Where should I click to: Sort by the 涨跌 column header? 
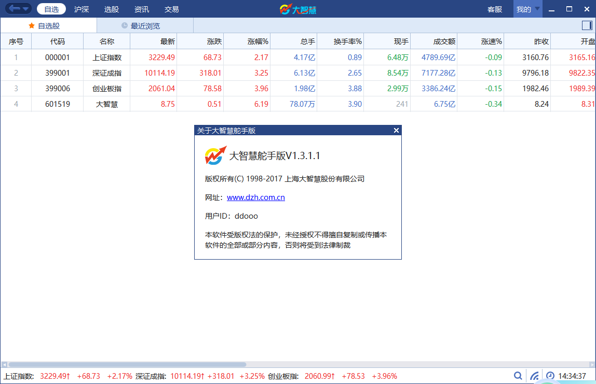[200, 41]
